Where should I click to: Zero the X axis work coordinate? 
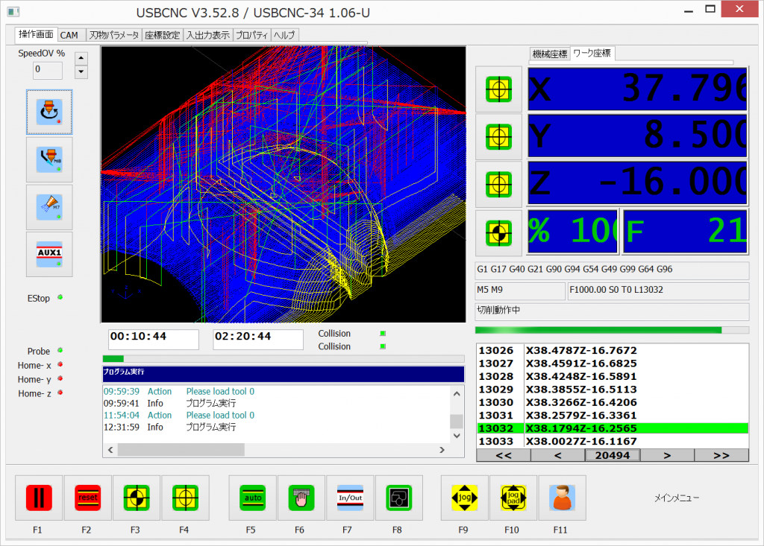[x=499, y=90]
